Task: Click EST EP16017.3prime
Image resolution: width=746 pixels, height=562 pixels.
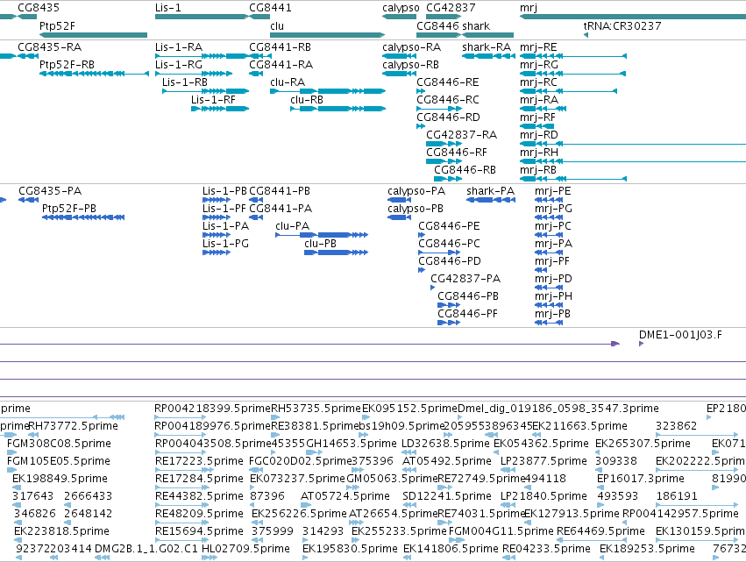Action: click(x=600, y=487)
